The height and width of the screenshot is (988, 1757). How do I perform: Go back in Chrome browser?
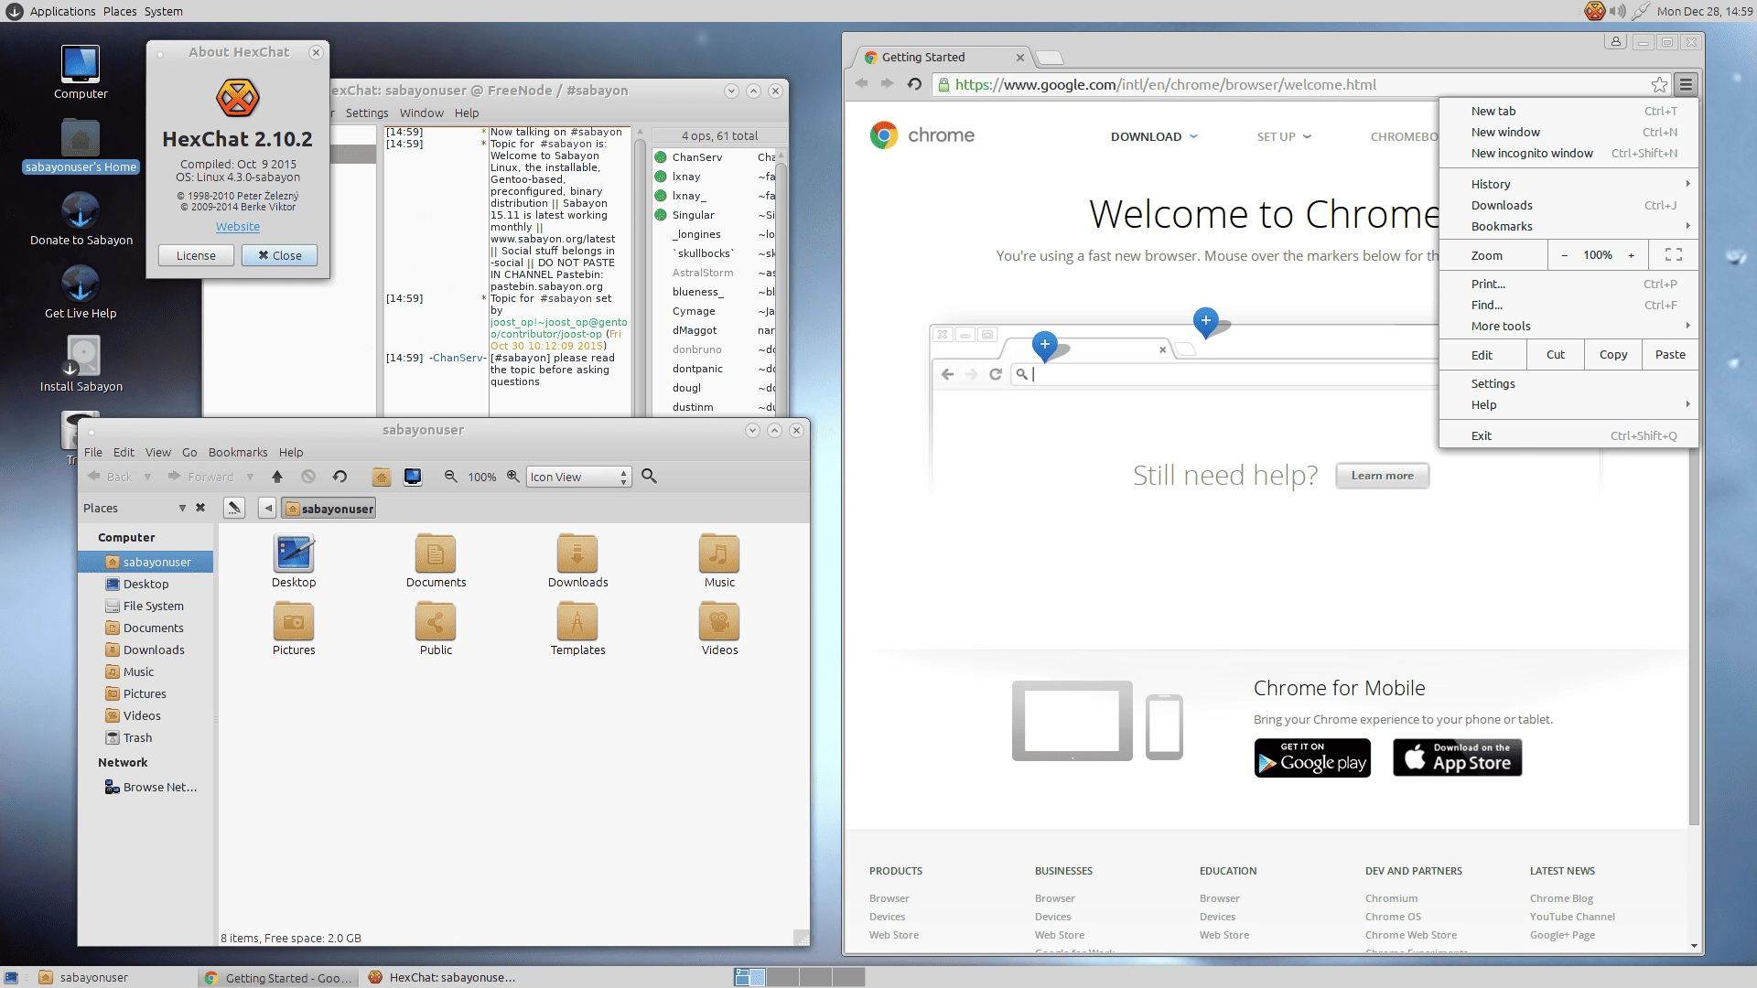click(x=861, y=84)
